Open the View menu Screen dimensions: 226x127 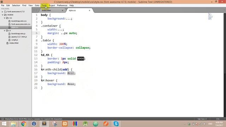click(x=31, y=6)
